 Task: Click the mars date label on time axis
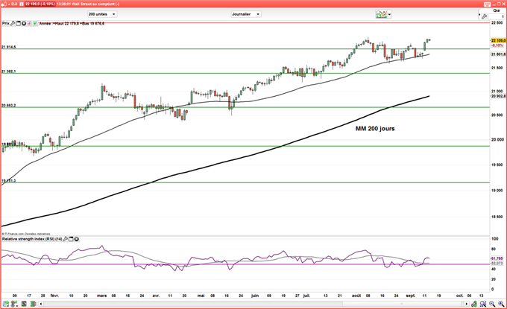102,296
